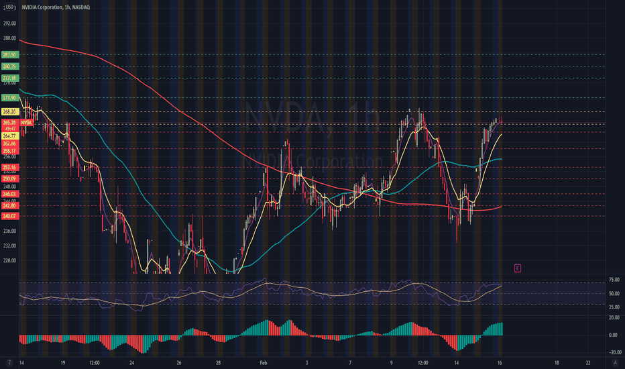
Task: Click the 24 date on time axis
Action: (132, 363)
